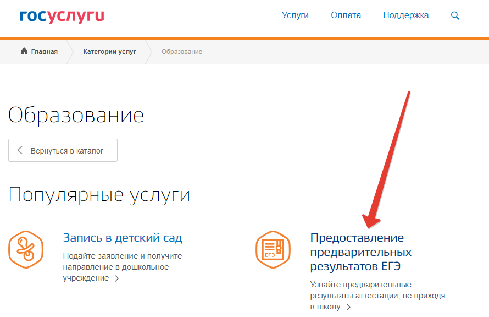Click the Образование breadcrumb item

181,52
